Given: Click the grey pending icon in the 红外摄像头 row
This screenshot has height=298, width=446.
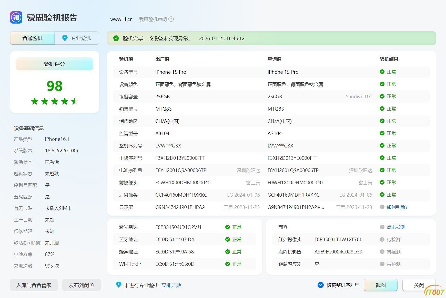Looking at the screenshot, I should click(x=382, y=239).
